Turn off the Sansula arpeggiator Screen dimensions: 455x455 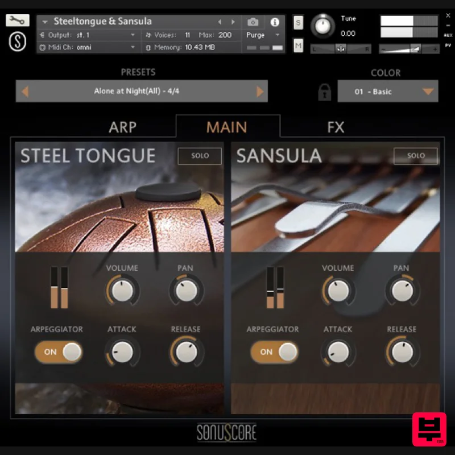pyautogui.click(x=274, y=352)
